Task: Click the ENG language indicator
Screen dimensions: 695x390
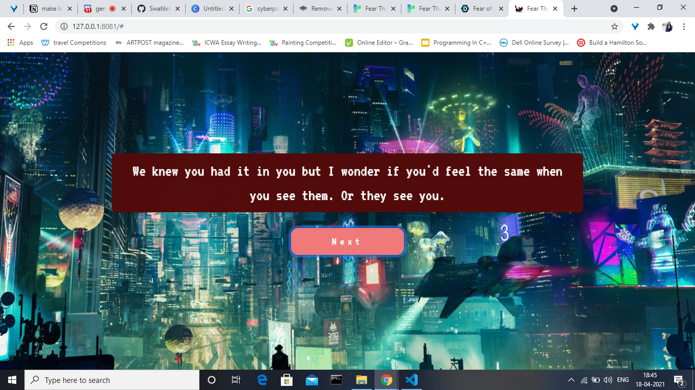Action: [x=623, y=380]
